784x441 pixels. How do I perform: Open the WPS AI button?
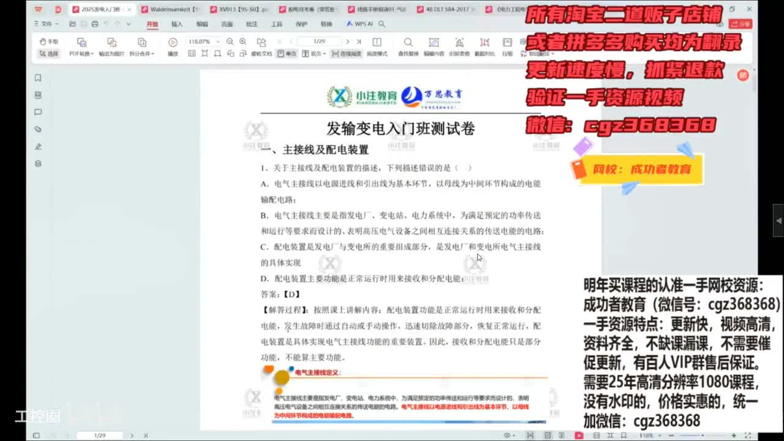point(360,24)
